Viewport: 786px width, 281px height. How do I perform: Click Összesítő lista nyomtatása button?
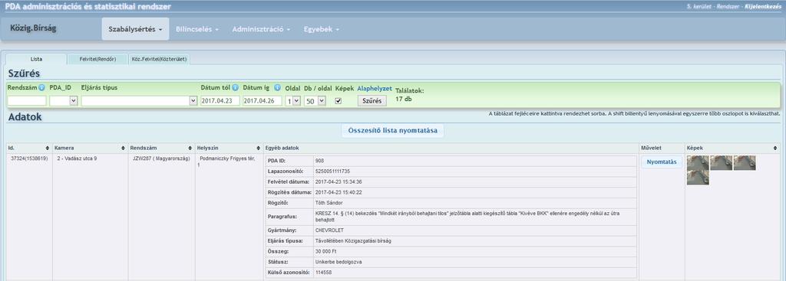[x=392, y=131]
